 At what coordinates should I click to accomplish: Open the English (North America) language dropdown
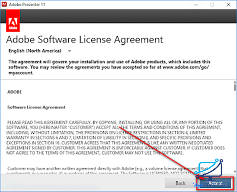40,51
